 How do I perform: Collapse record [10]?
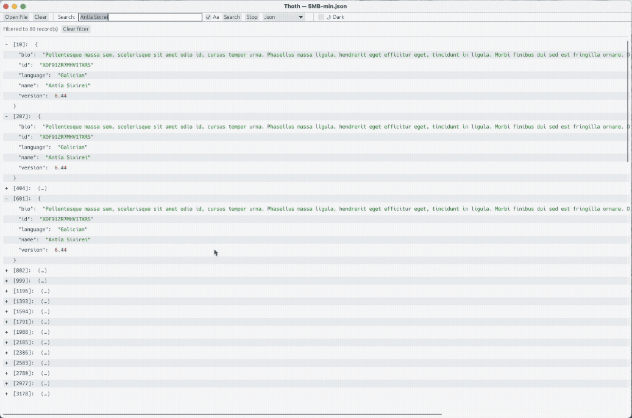pos(7,44)
